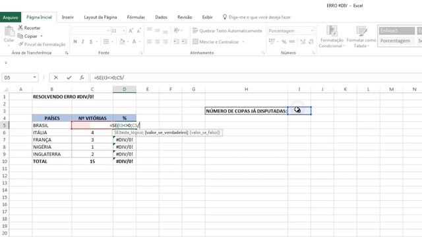
Task: Click the middle align icon
Action: pyautogui.click(x=158, y=31)
